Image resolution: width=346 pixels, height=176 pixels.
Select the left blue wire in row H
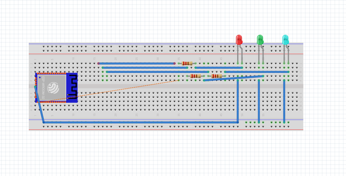click(158, 72)
